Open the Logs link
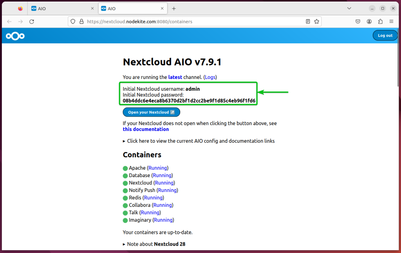The width and height of the screenshot is (401, 253). (210, 77)
